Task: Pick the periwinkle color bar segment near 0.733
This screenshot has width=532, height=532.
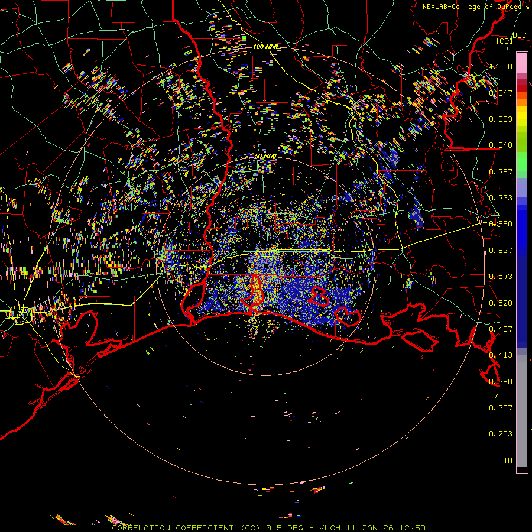Action: (522, 187)
